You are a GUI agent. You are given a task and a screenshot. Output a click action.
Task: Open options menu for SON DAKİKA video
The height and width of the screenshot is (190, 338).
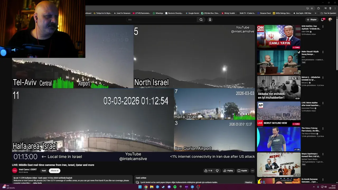tap(323, 26)
